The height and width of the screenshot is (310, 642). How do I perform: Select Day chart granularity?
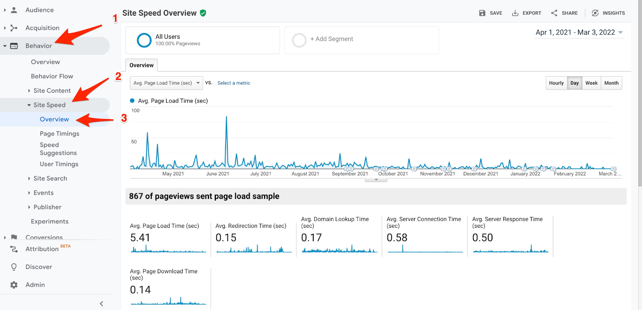click(x=575, y=83)
